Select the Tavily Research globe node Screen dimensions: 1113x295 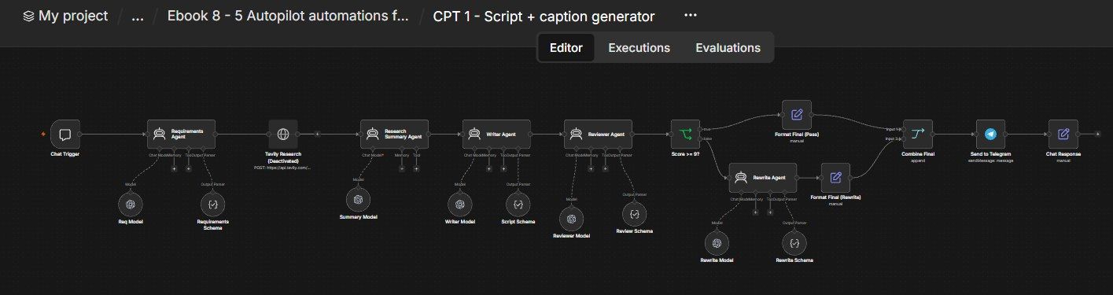coord(283,135)
